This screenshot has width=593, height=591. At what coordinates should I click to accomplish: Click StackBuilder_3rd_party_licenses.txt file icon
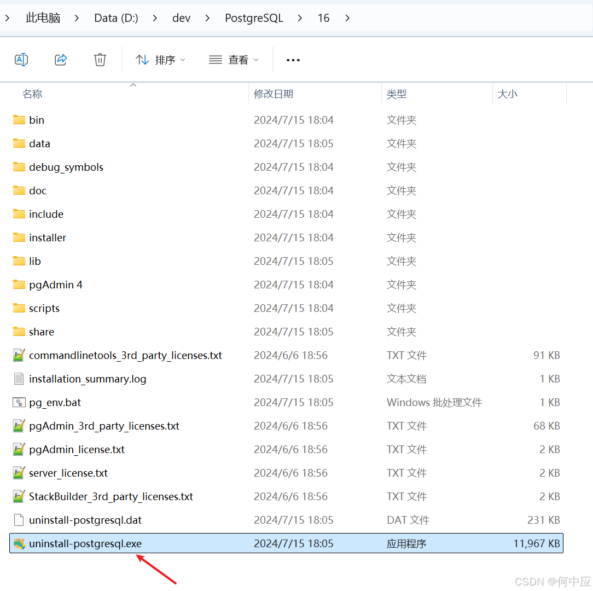19,496
